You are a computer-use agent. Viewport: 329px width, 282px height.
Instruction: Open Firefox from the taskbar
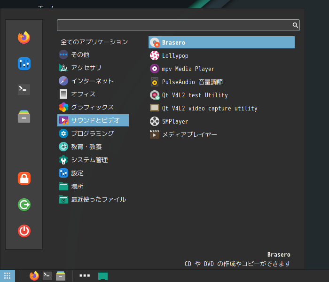point(34,276)
